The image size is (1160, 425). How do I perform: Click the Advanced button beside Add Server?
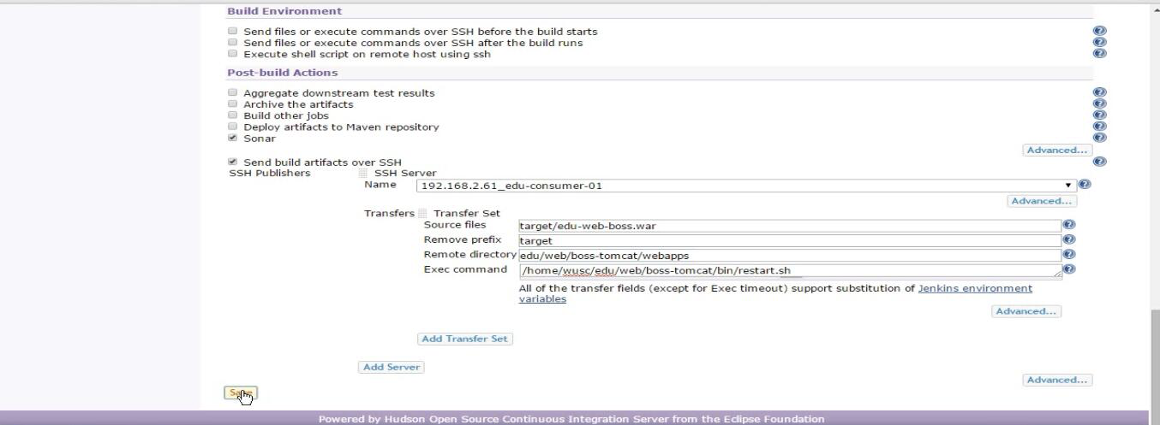click(1057, 380)
